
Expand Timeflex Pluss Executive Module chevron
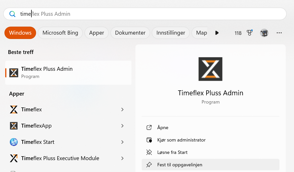(x=122, y=158)
